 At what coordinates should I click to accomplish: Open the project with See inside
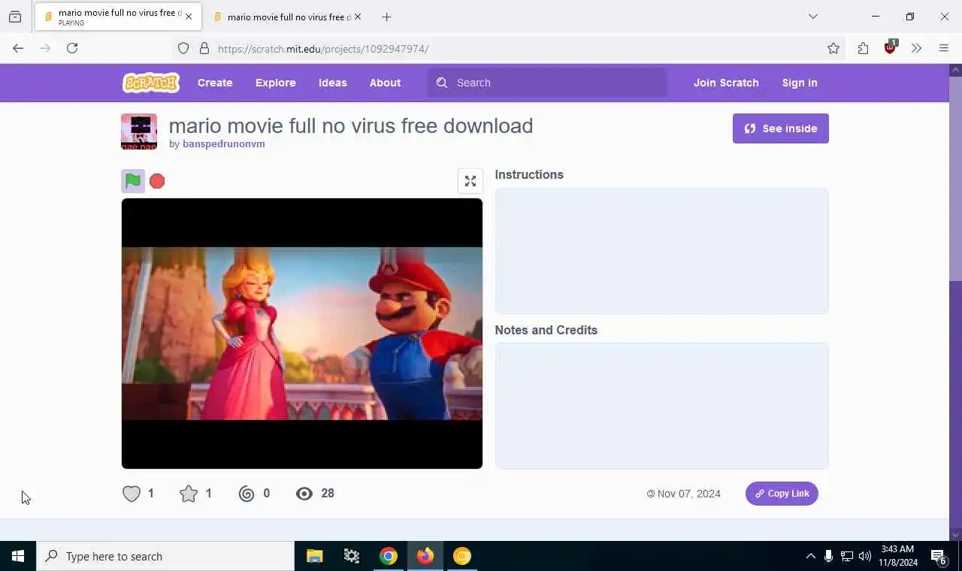pos(781,128)
